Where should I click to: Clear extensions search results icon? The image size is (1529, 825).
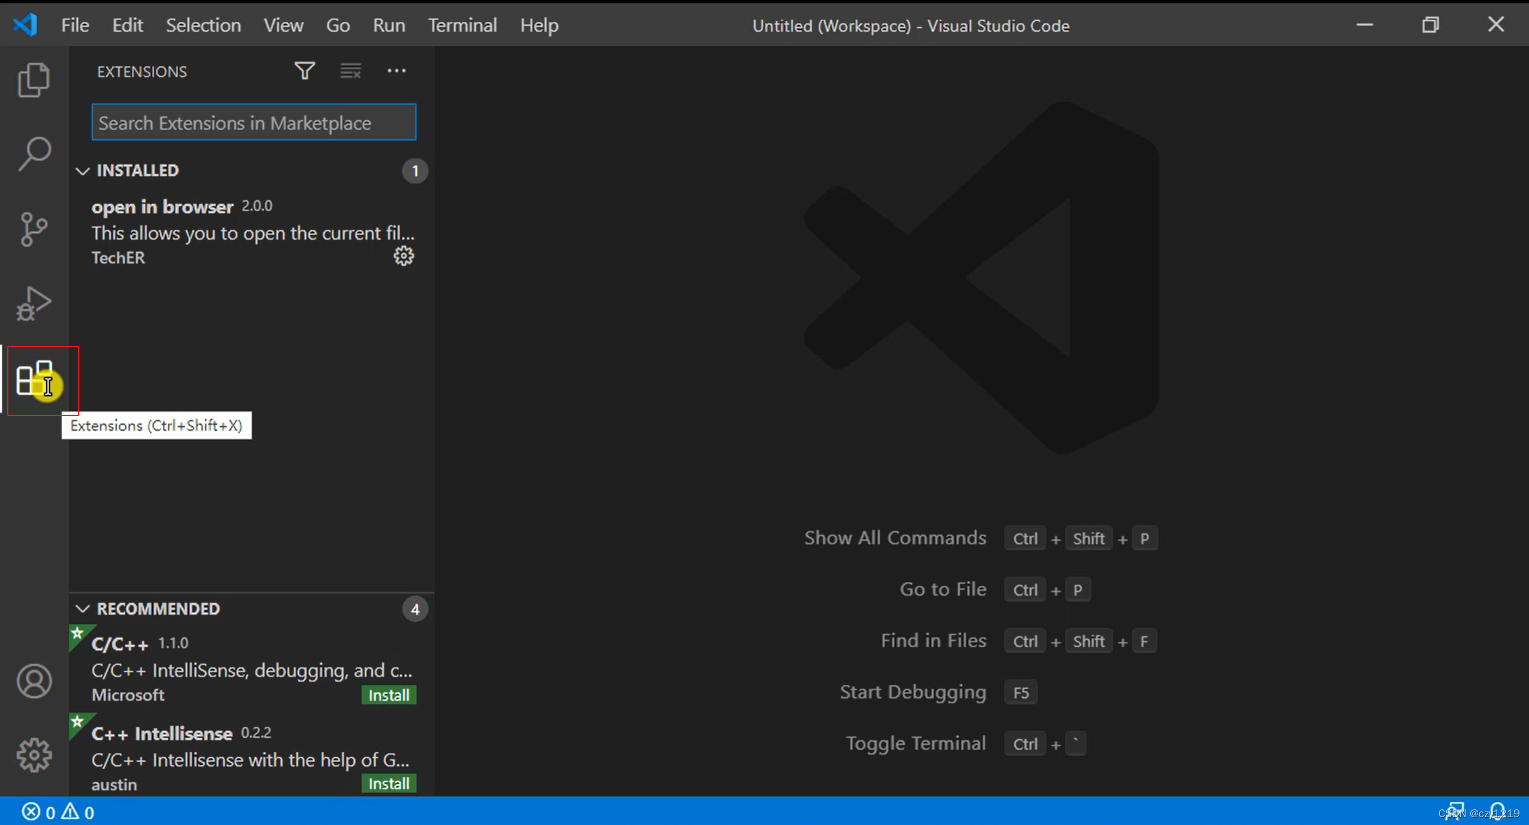pyautogui.click(x=350, y=71)
